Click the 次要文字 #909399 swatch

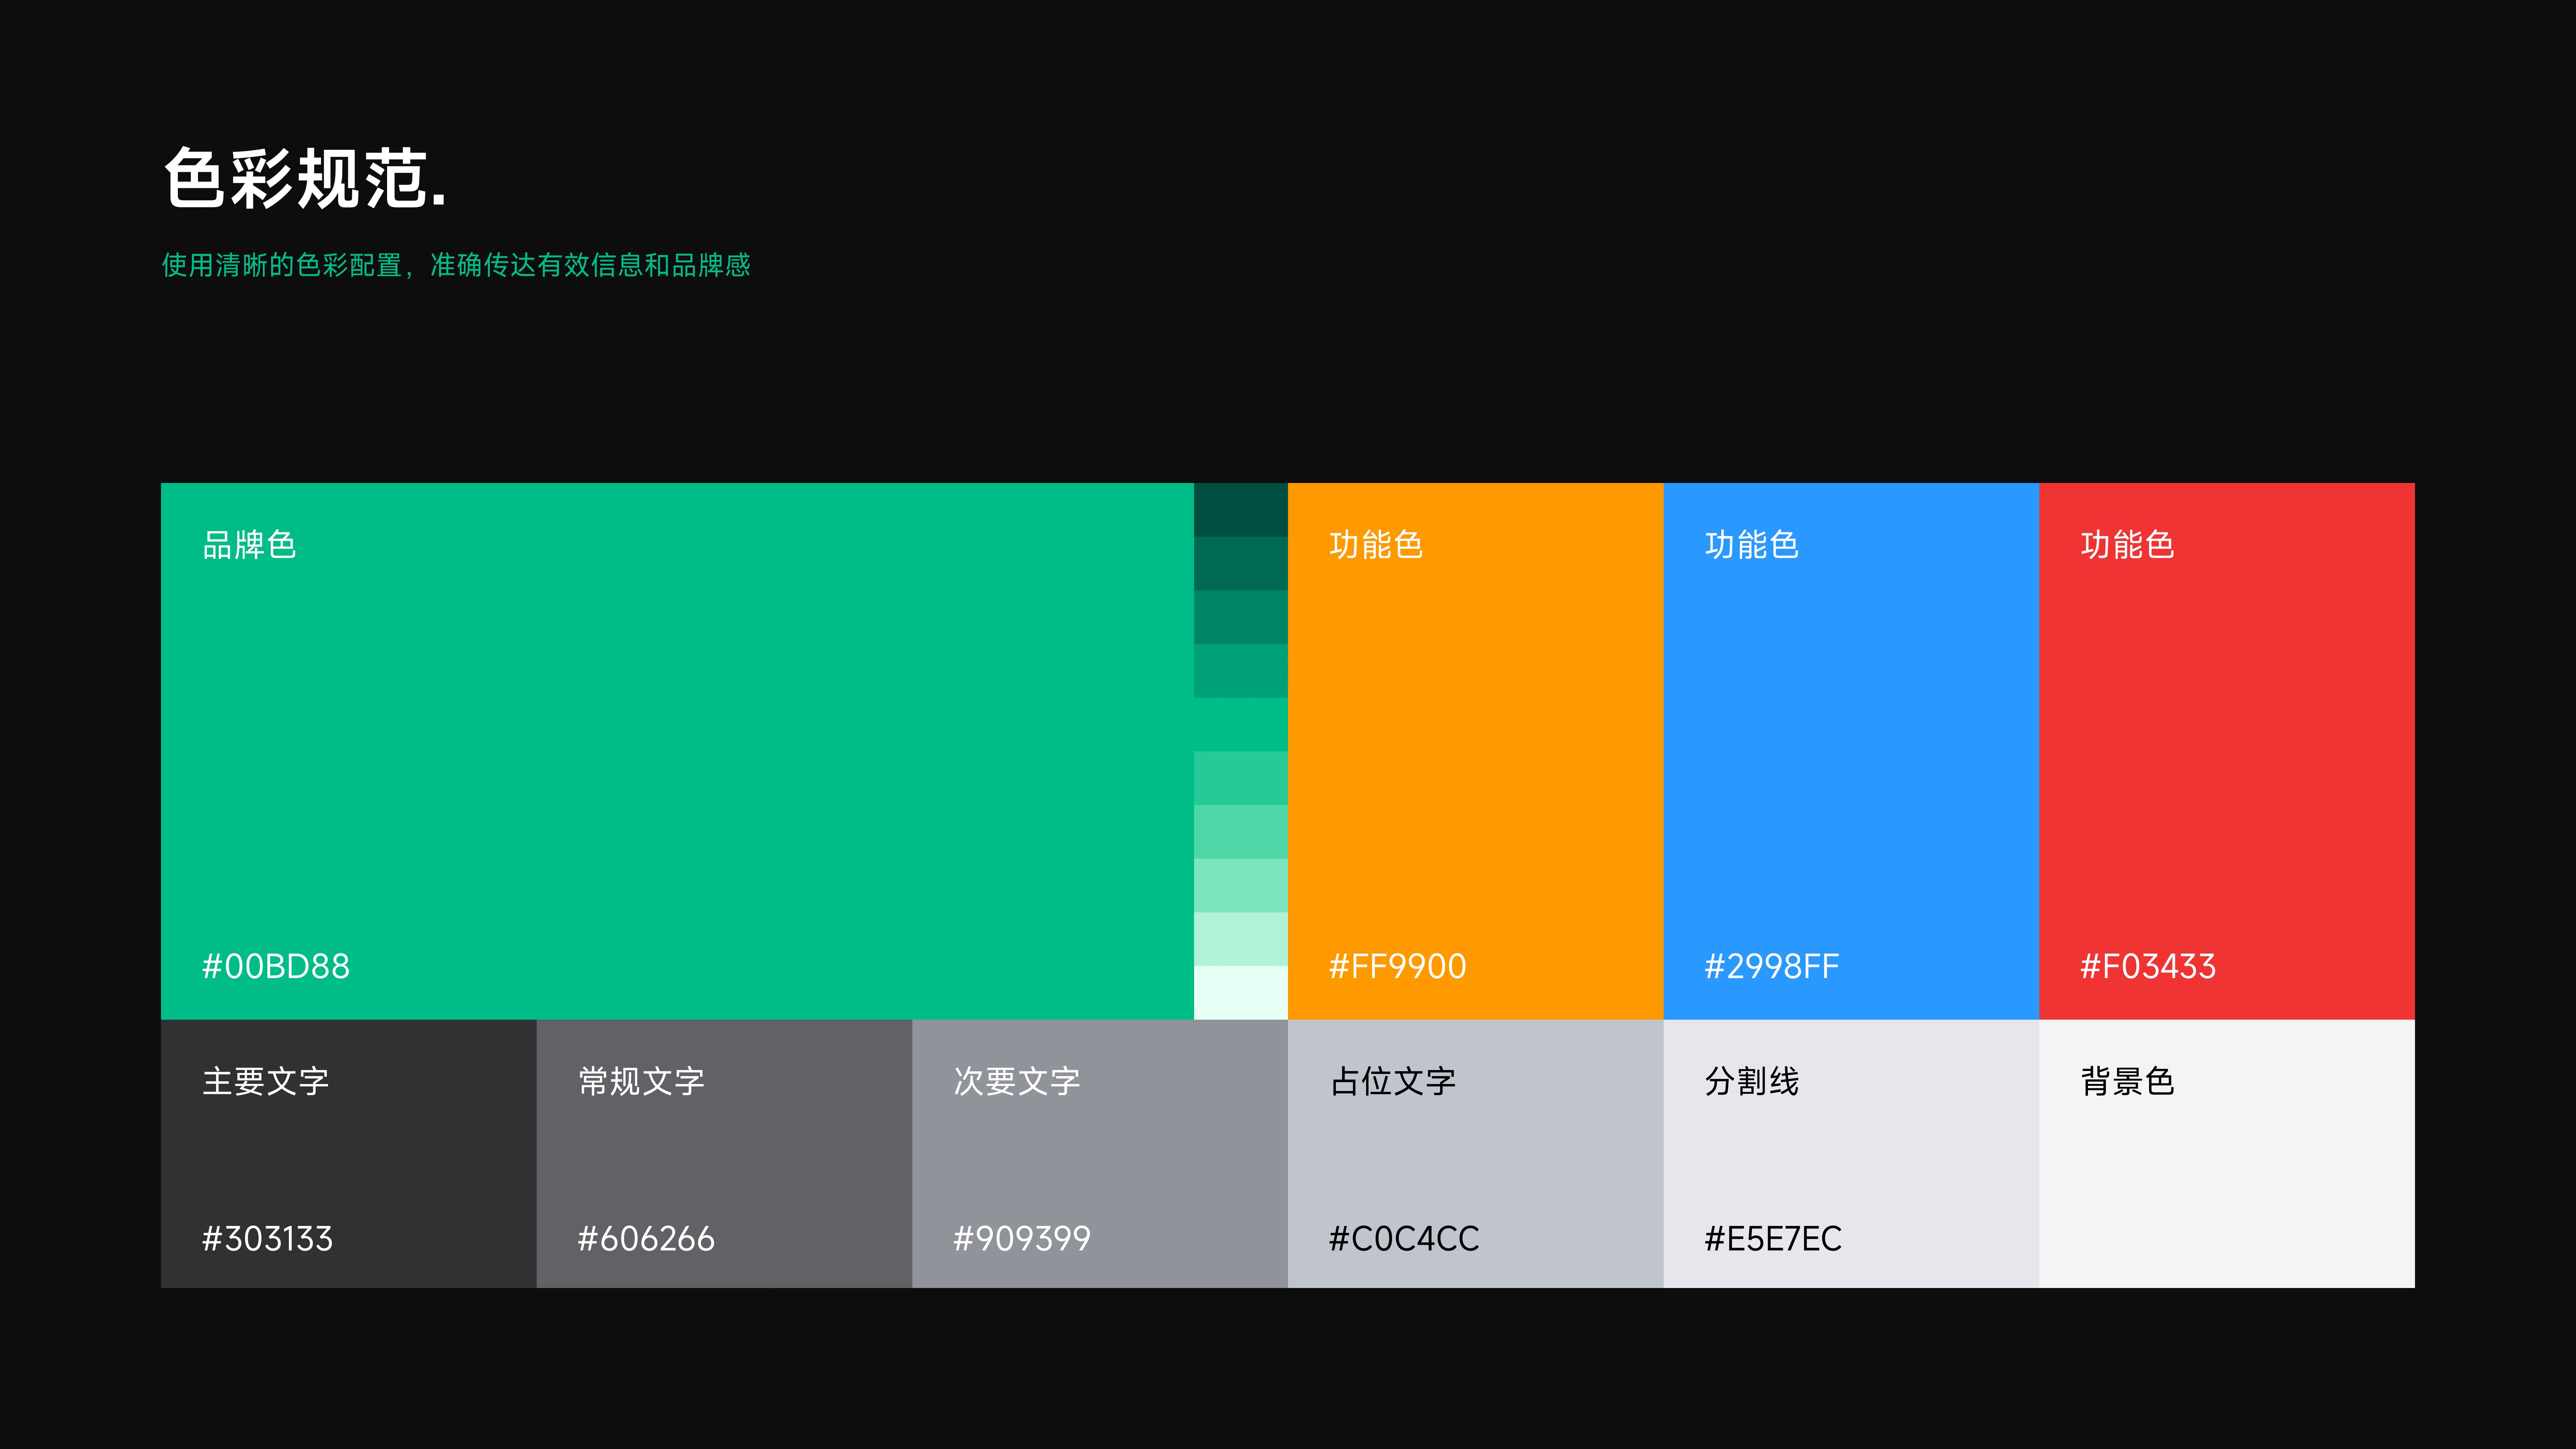1100,1153
